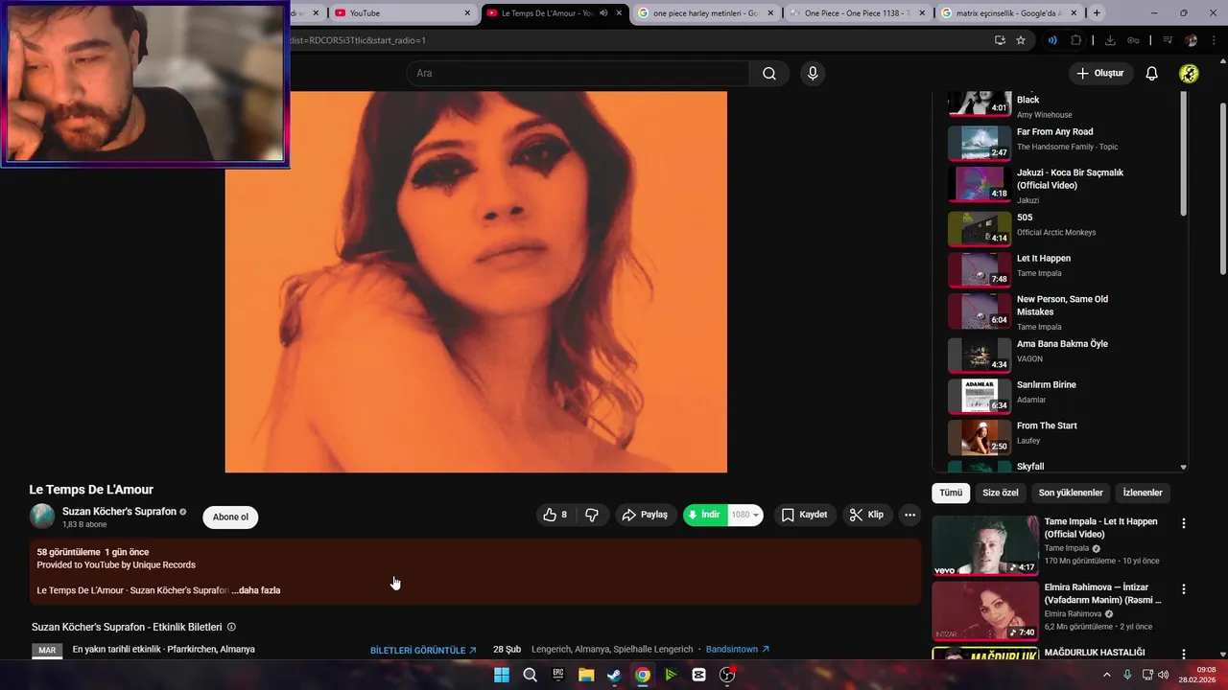Open Windows taskbar search
The width and height of the screenshot is (1228, 690).
[x=530, y=675]
